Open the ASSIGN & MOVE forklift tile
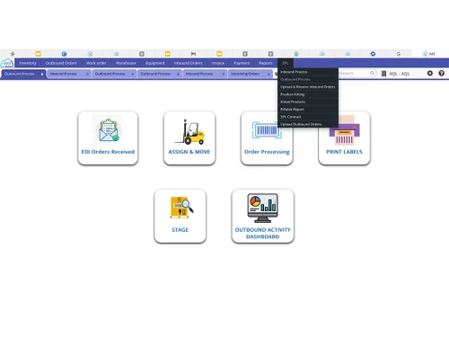 [x=189, y=137]
